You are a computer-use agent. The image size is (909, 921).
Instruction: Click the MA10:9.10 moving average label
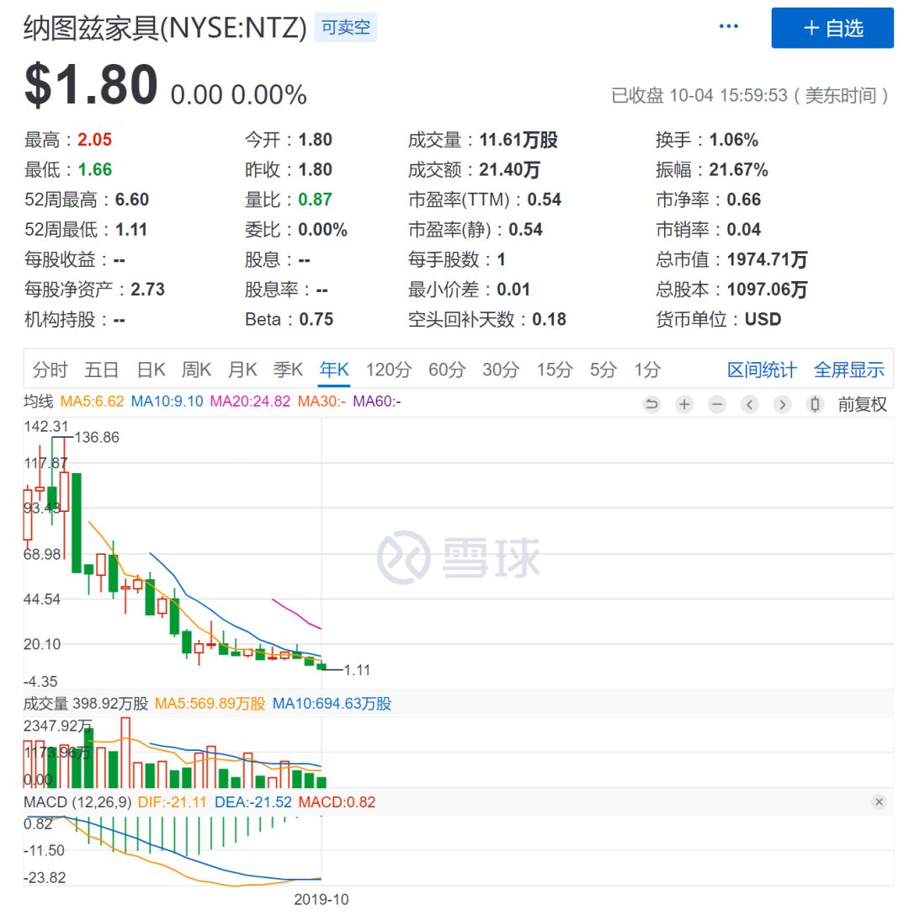tap(167, 402)
